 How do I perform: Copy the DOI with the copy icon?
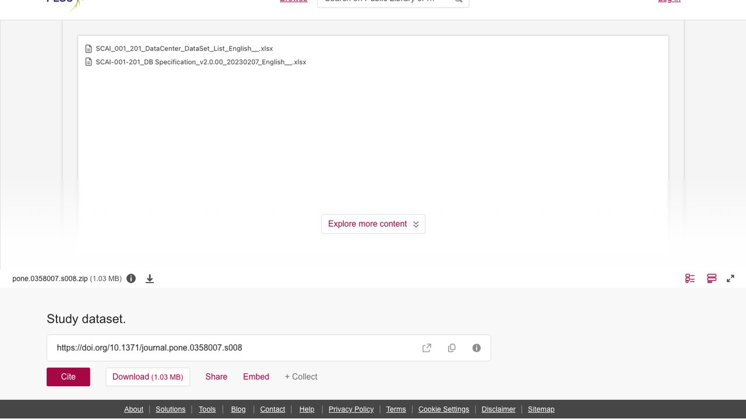[x=452, y=348]
